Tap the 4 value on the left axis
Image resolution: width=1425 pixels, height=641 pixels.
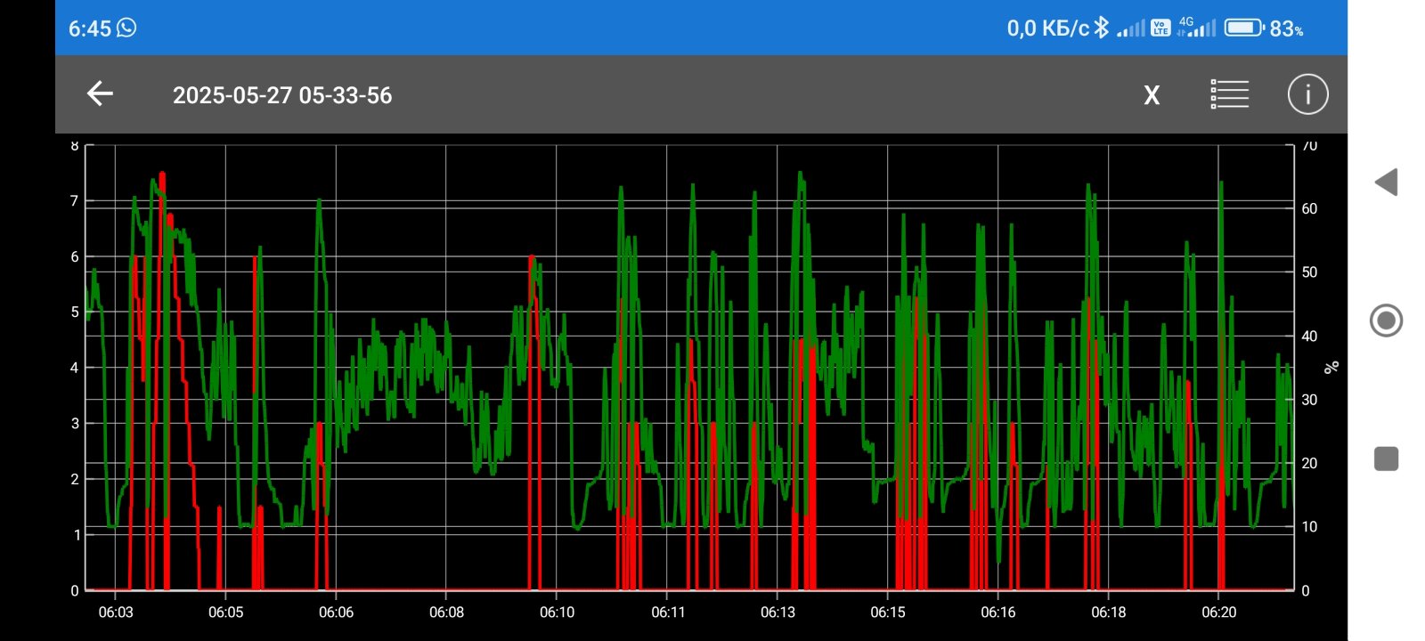click(75, 368)
